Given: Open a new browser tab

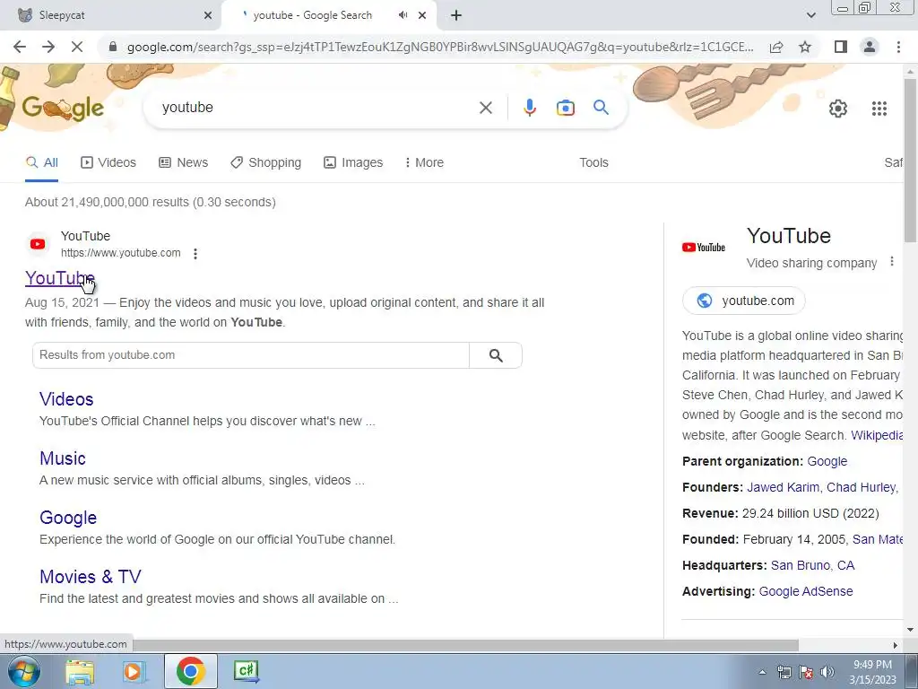Looking at the screenshot, I should (x=456, y=16).
